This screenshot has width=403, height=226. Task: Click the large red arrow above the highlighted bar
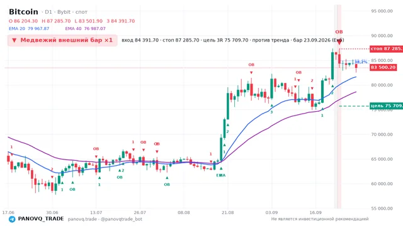tap(339, 41)
